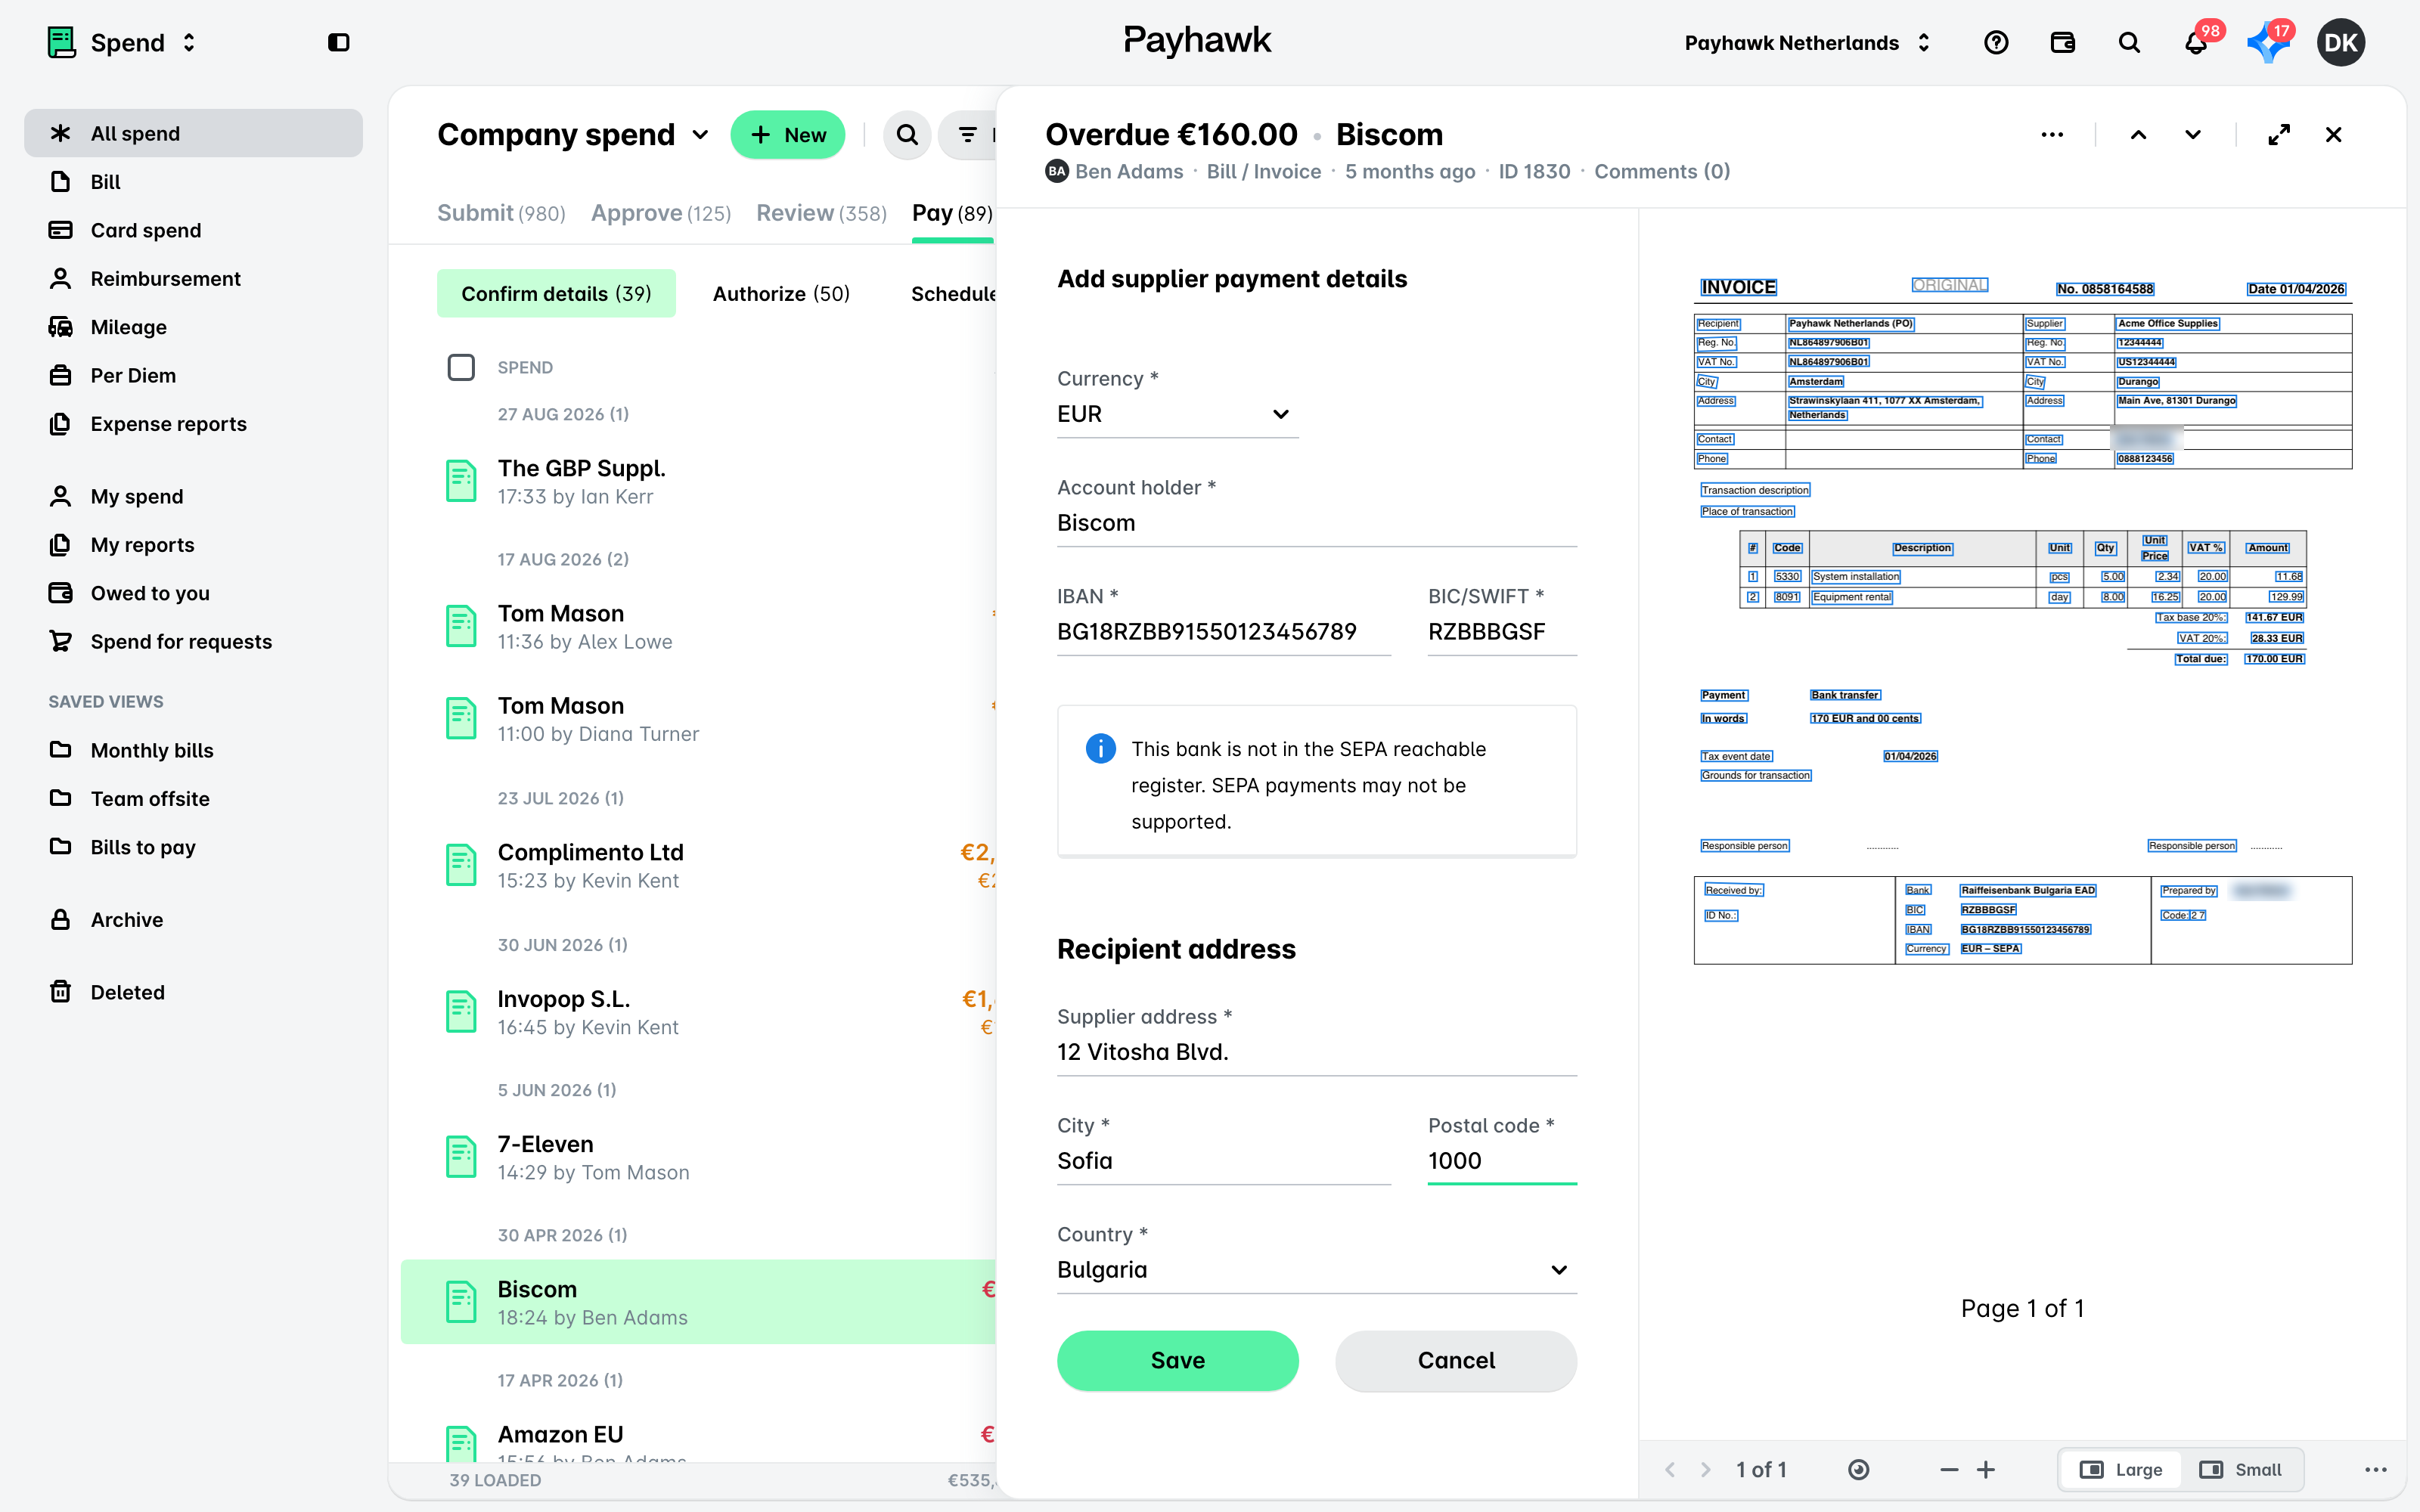This screenshot has width=2420, height=1512.
Task: Open the wallet icon in top bar
Action: coord(2062,43)
